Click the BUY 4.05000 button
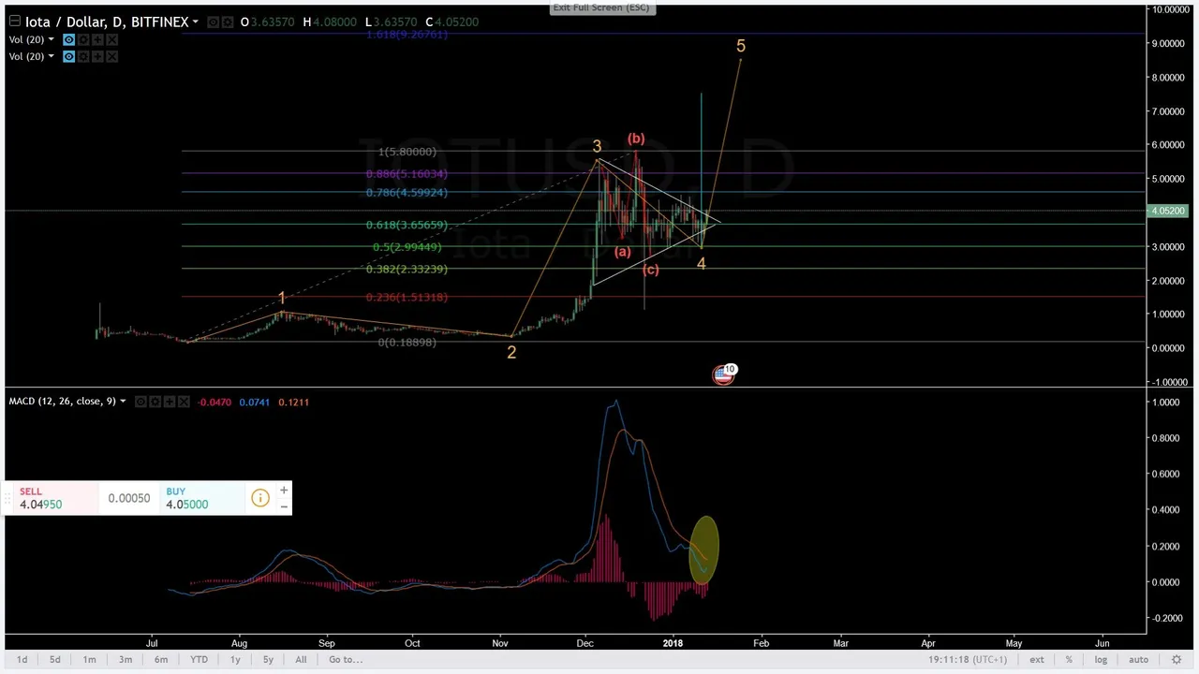The image size is (1199, 674). [x=201, y=498]
